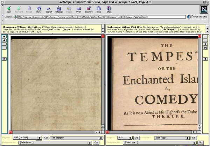The width and height of the screenshot is (210, 146).
Task: Open the '993 [i.e. 399]' pages dropdown
Action: click(x=27, y=138)
